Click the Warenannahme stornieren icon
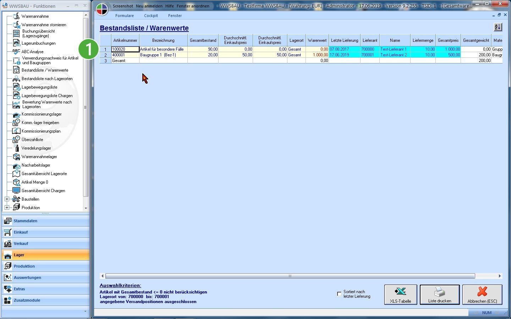511x319 pixels. 16,25
